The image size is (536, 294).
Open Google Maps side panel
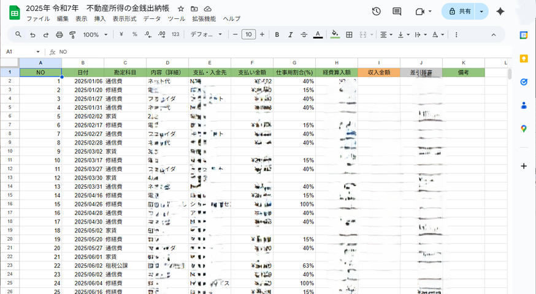[x=524, y=129]
